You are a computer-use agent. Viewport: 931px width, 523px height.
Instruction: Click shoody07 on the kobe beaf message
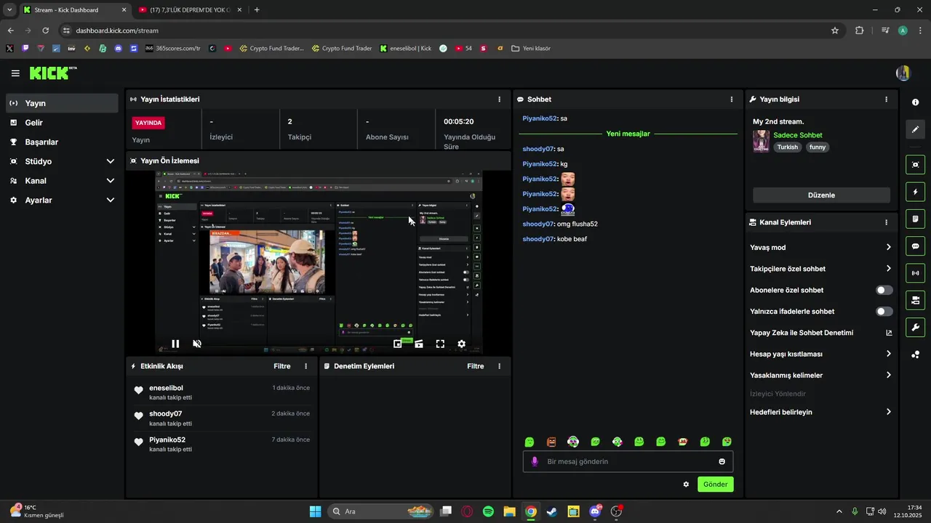click(538, 239)
